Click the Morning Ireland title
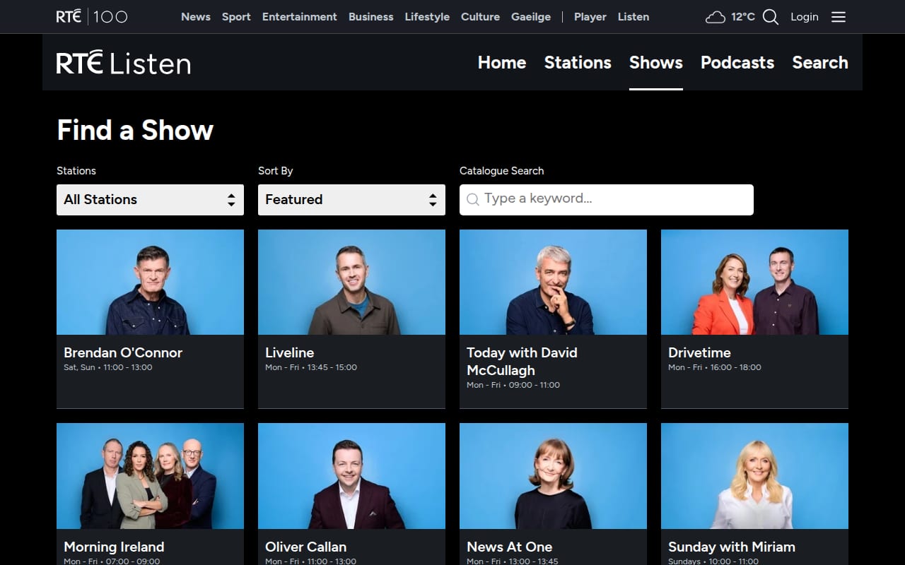 coord(114,547)
